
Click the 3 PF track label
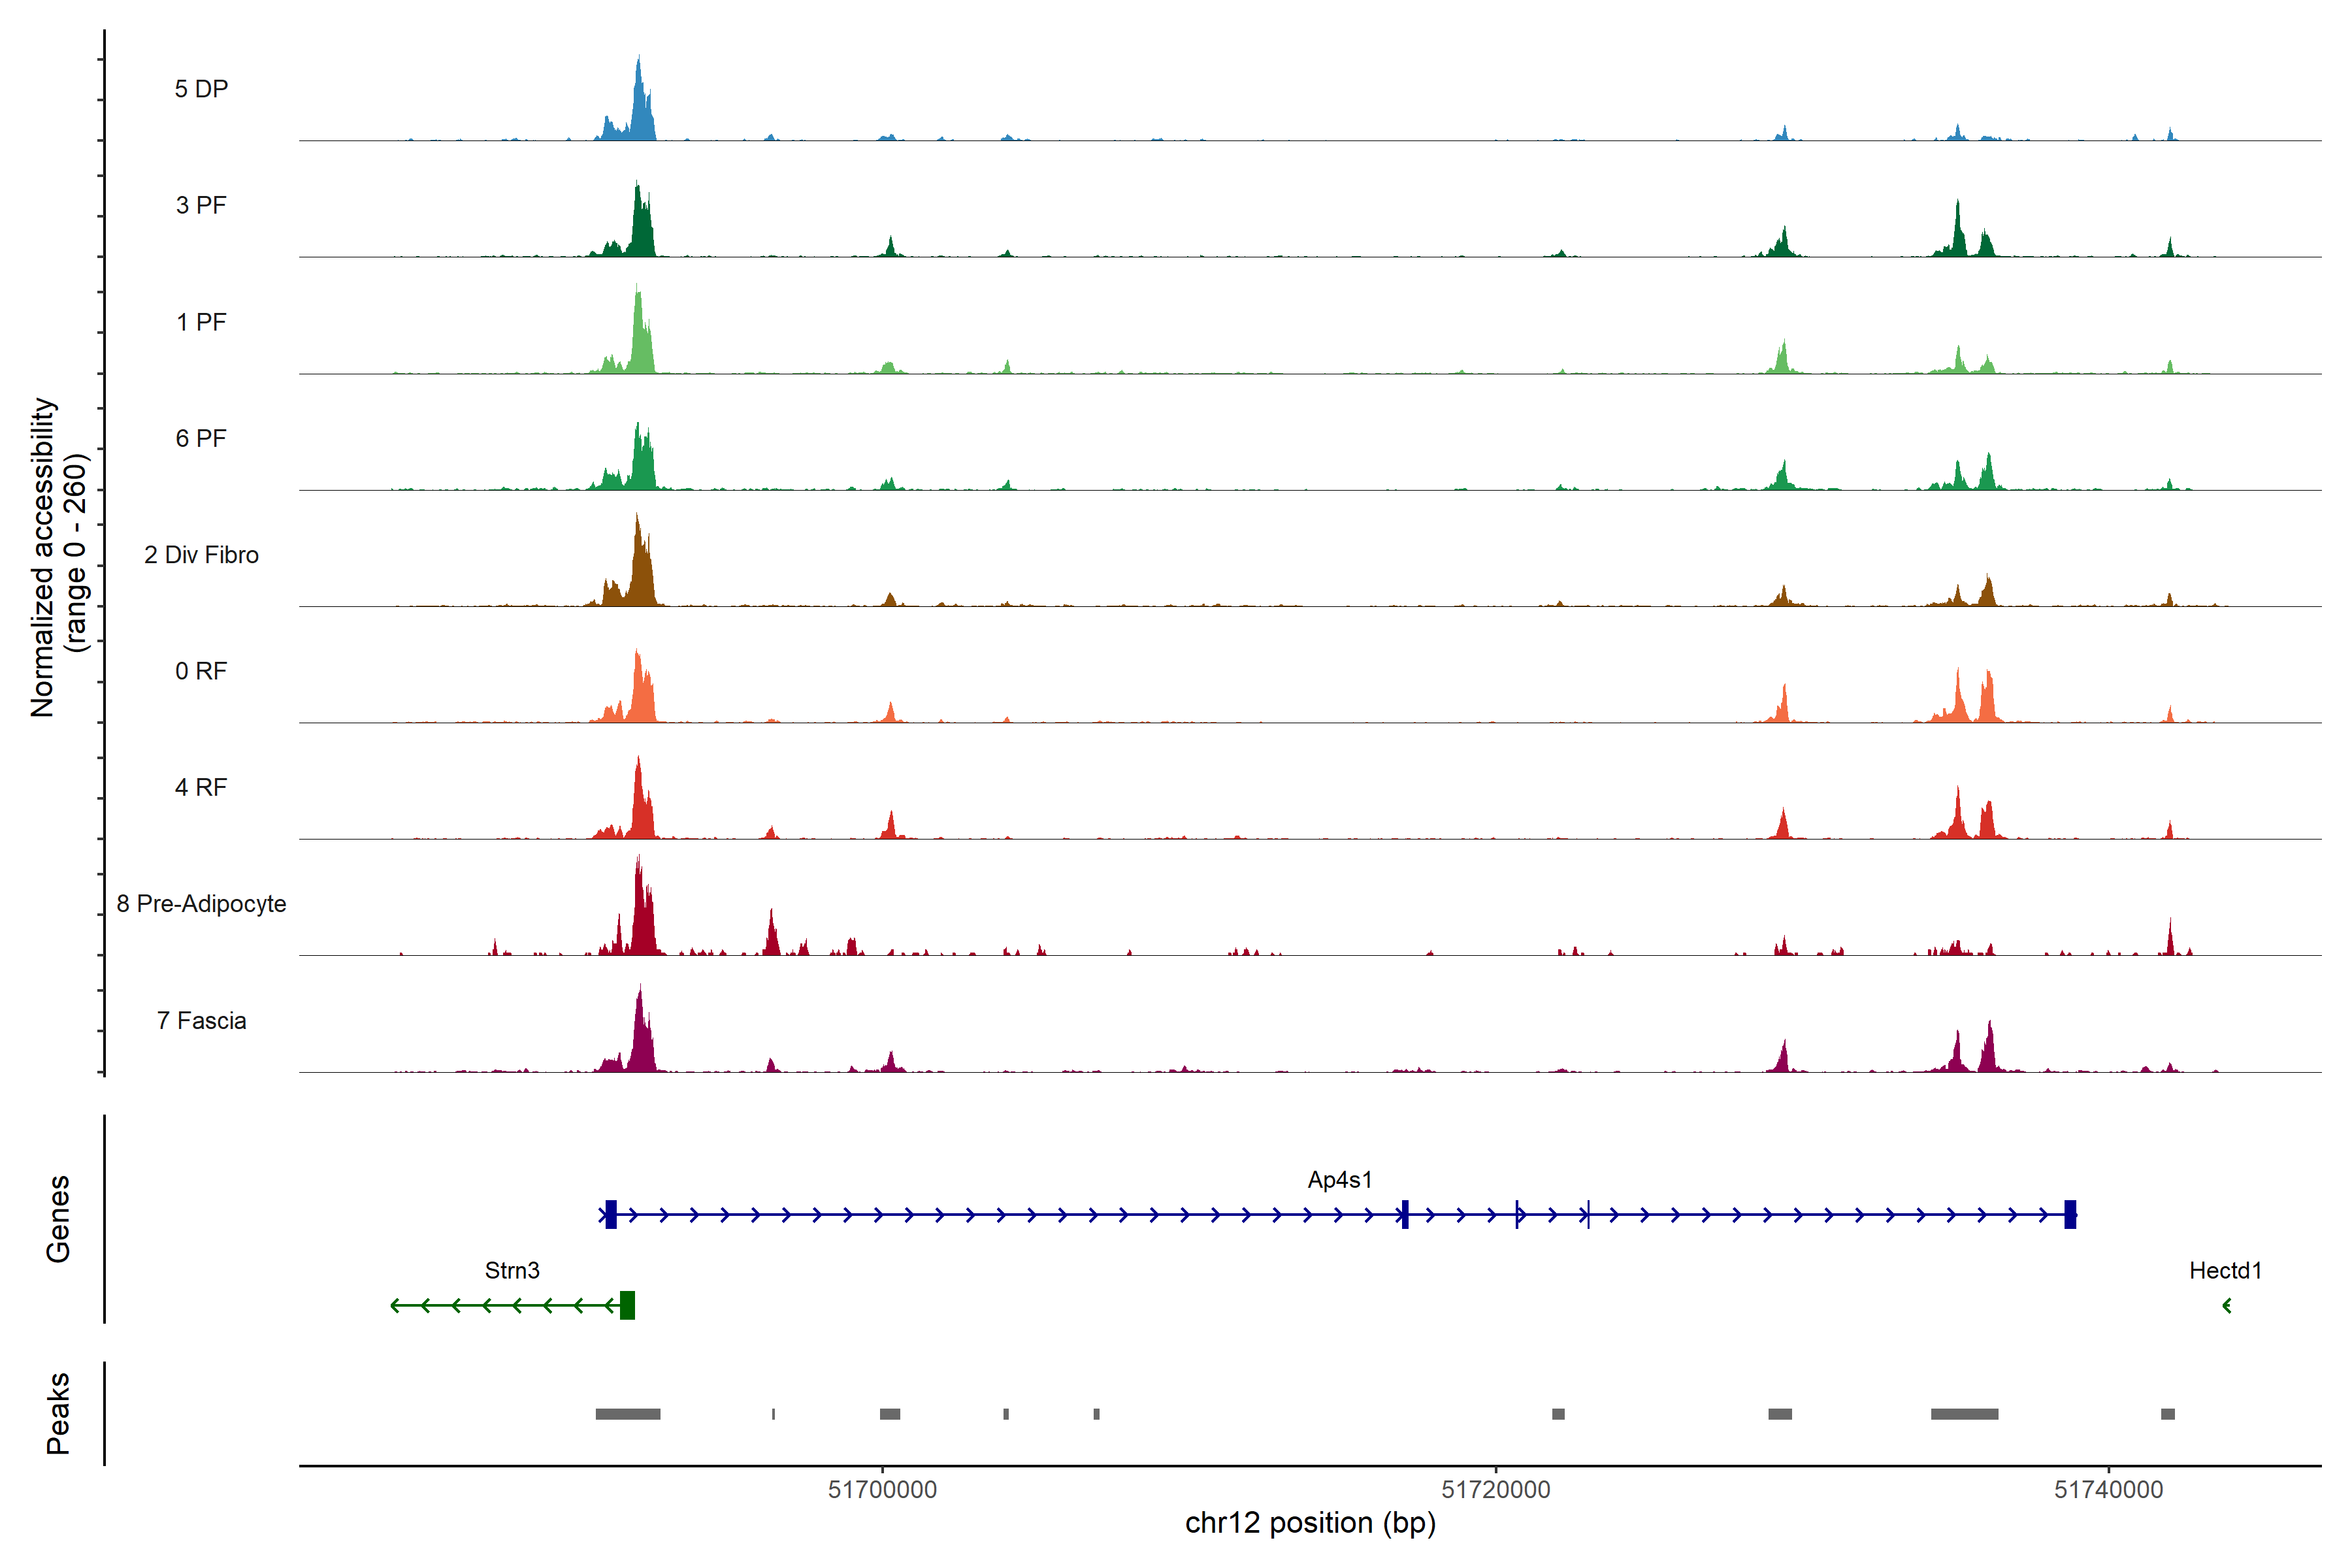click(201, 205)
